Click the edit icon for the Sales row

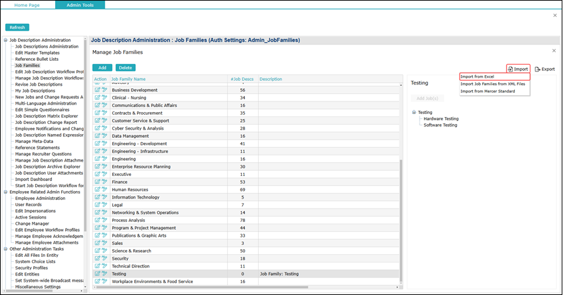pos(98,243)
